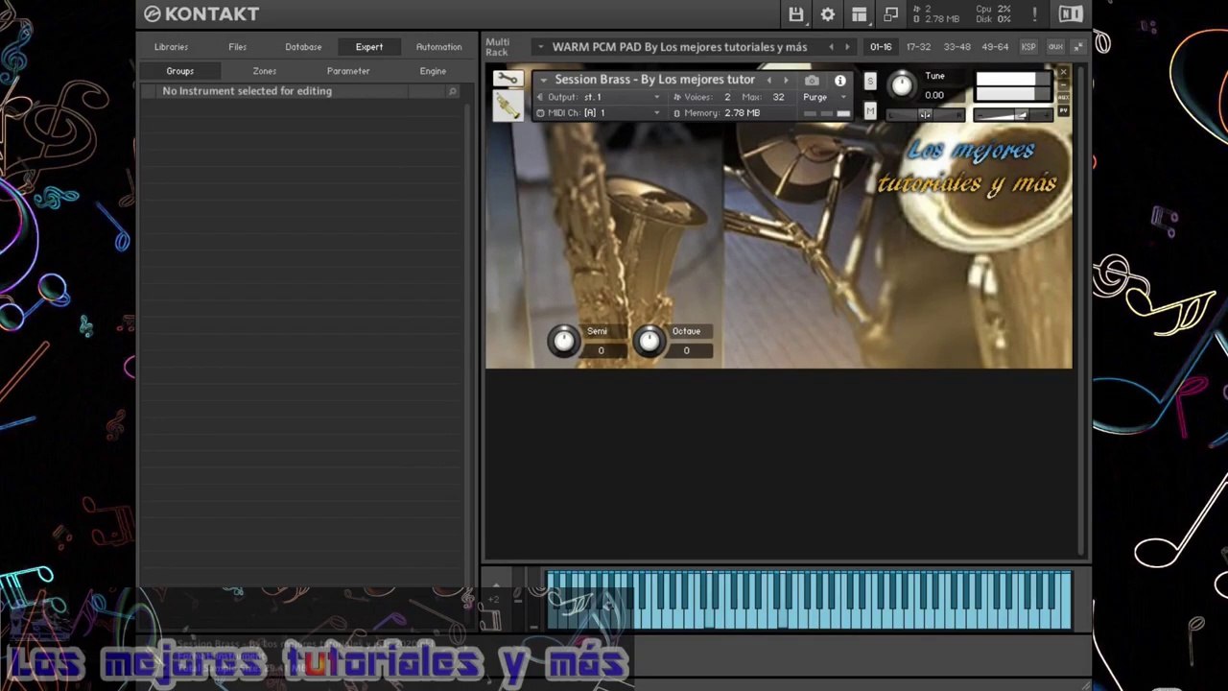
Task: Toggle minimized view icon in header
Action: tap(891, 14)
